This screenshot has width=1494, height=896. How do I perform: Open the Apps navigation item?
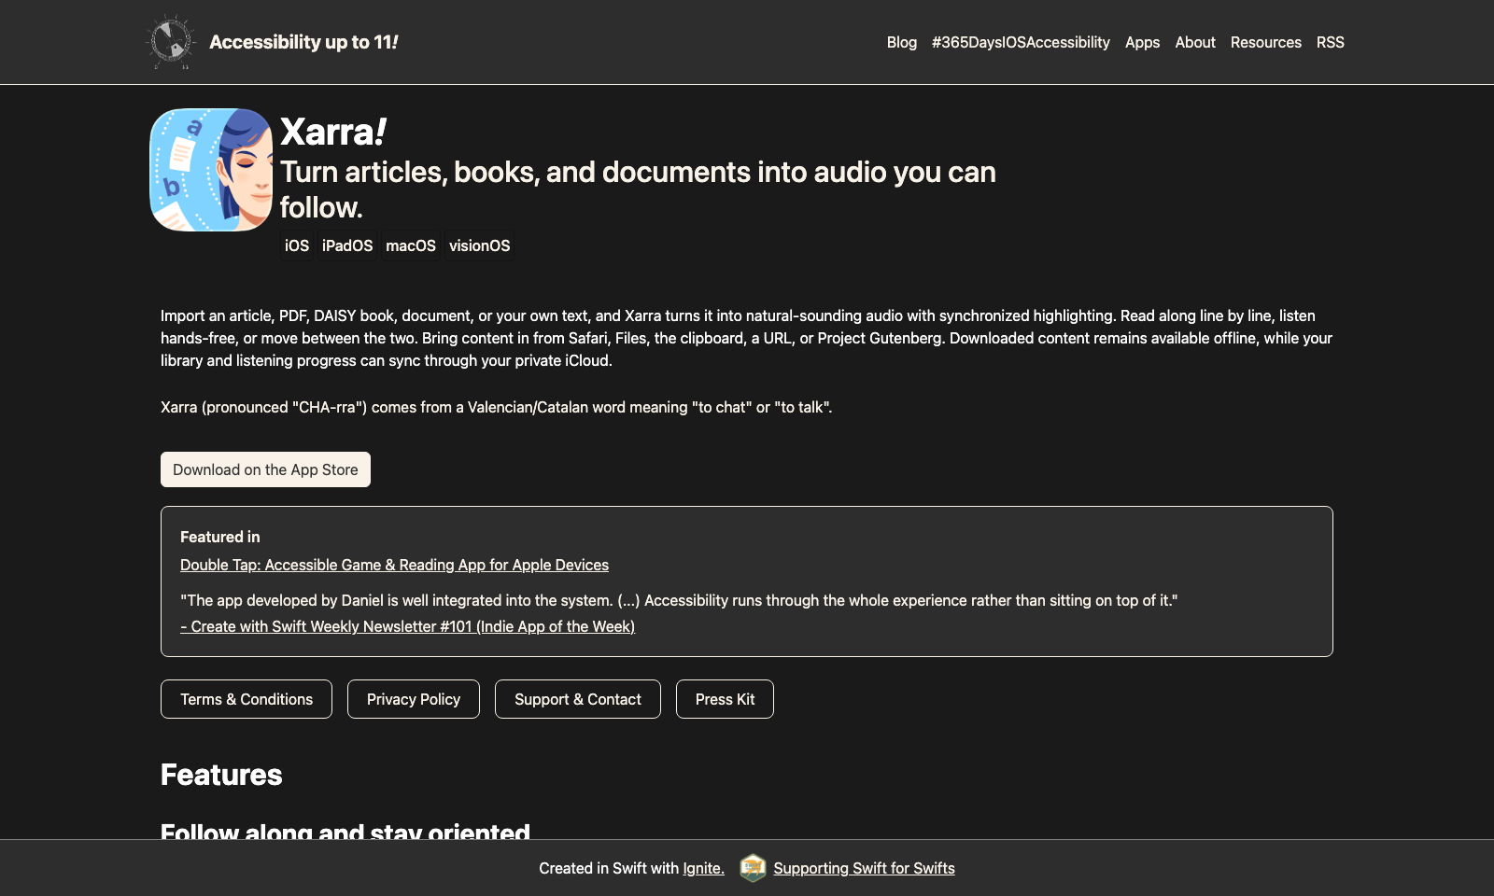coord(1142,42)
